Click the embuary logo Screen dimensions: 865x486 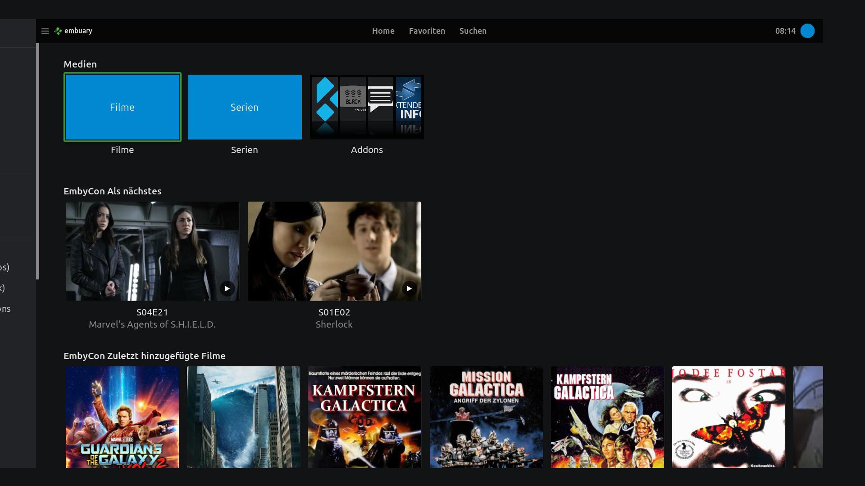73,31
